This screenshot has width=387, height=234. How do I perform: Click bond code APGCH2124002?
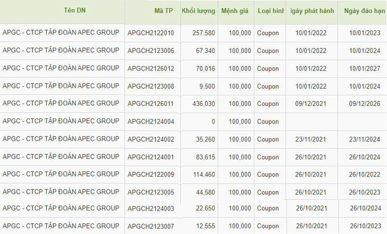click(151, 139)
